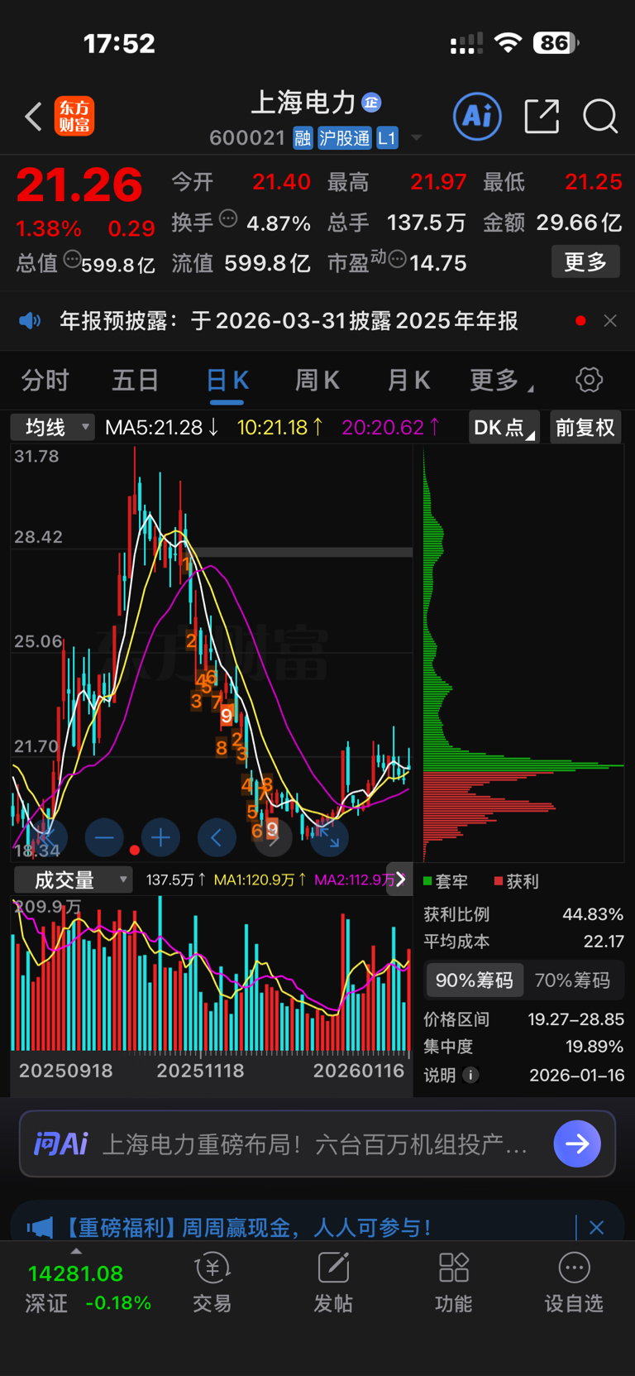Tap the volume bar chart area
The height and width of the screenshot is (1376, 635).
[x=211, y=975]
